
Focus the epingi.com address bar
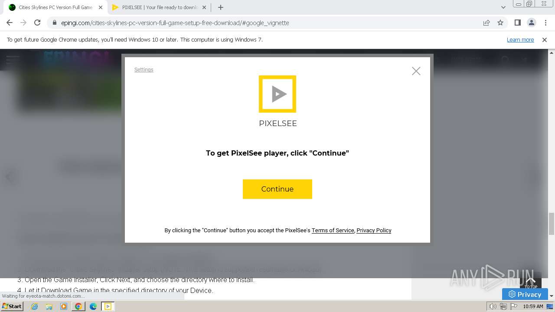[x=269, y=23]
